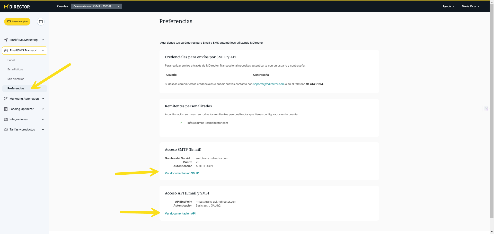
Task: Open the Ver documentación API link
Action: pos(180,213)
